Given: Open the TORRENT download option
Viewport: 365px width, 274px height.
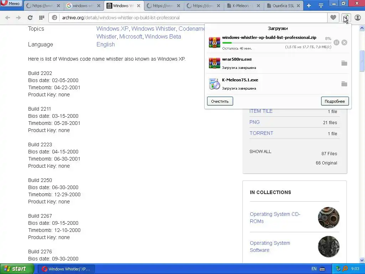Looking at the screenshot, I should click(261, 133).
